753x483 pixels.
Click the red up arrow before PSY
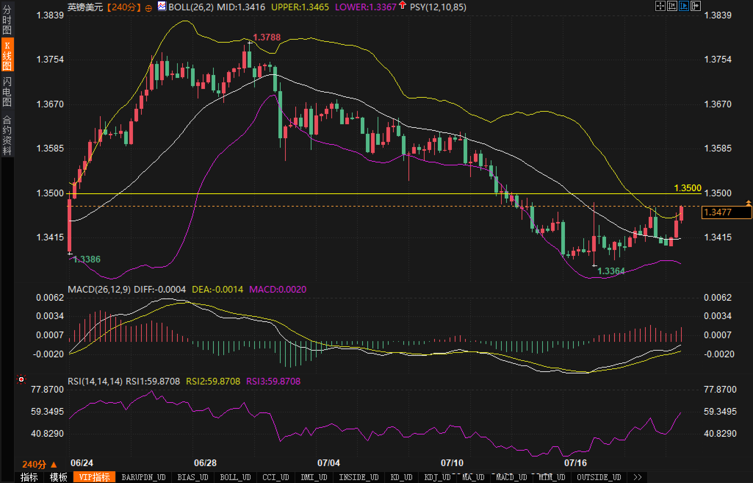pos(403,6)
